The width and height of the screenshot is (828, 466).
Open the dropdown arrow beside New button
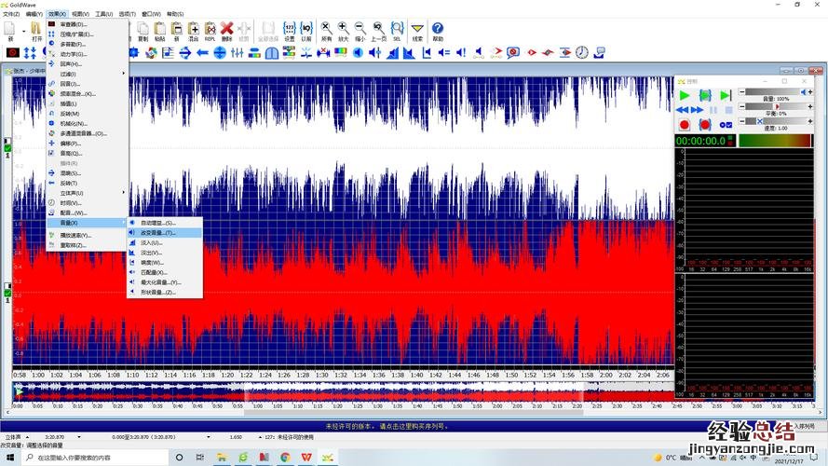[24, 31]
